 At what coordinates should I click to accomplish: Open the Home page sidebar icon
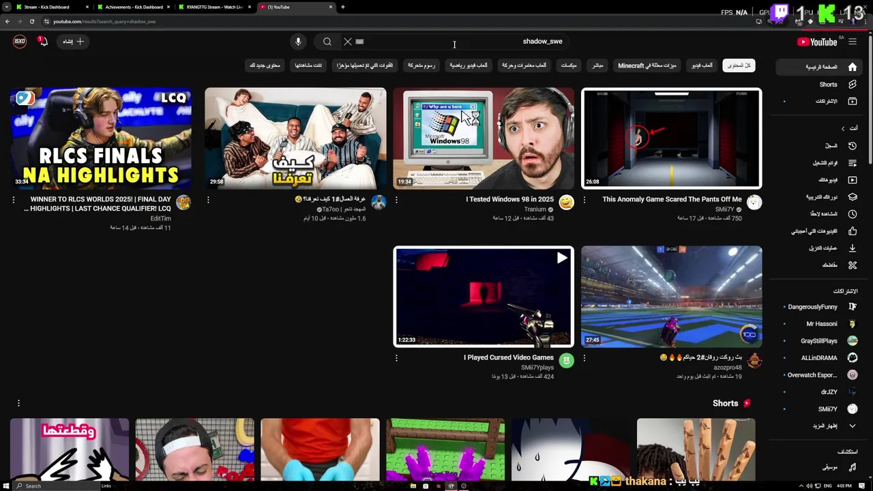click(x=853, y=67)
